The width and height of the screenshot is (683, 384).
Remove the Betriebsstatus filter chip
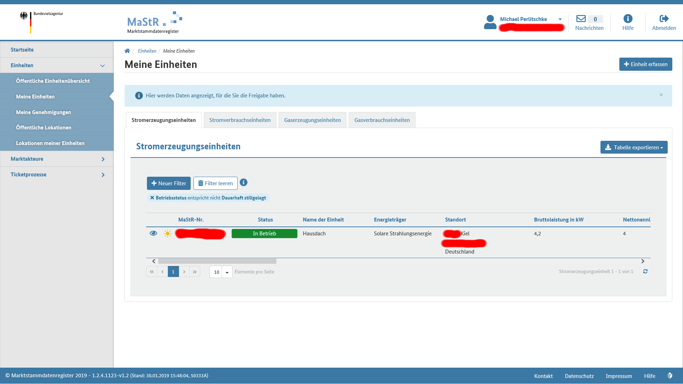152,198
